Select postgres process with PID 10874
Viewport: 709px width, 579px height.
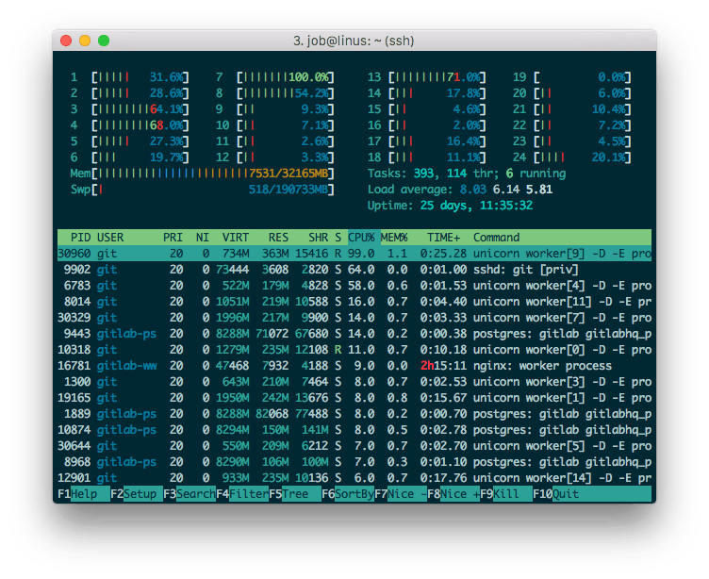click(x=354, y=430)
